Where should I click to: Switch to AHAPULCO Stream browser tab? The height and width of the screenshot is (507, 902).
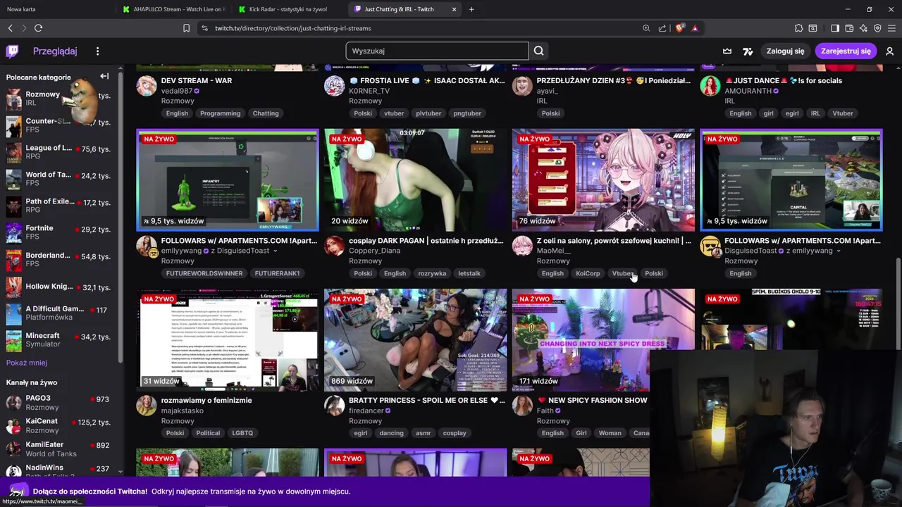click(x=173, y=9)
